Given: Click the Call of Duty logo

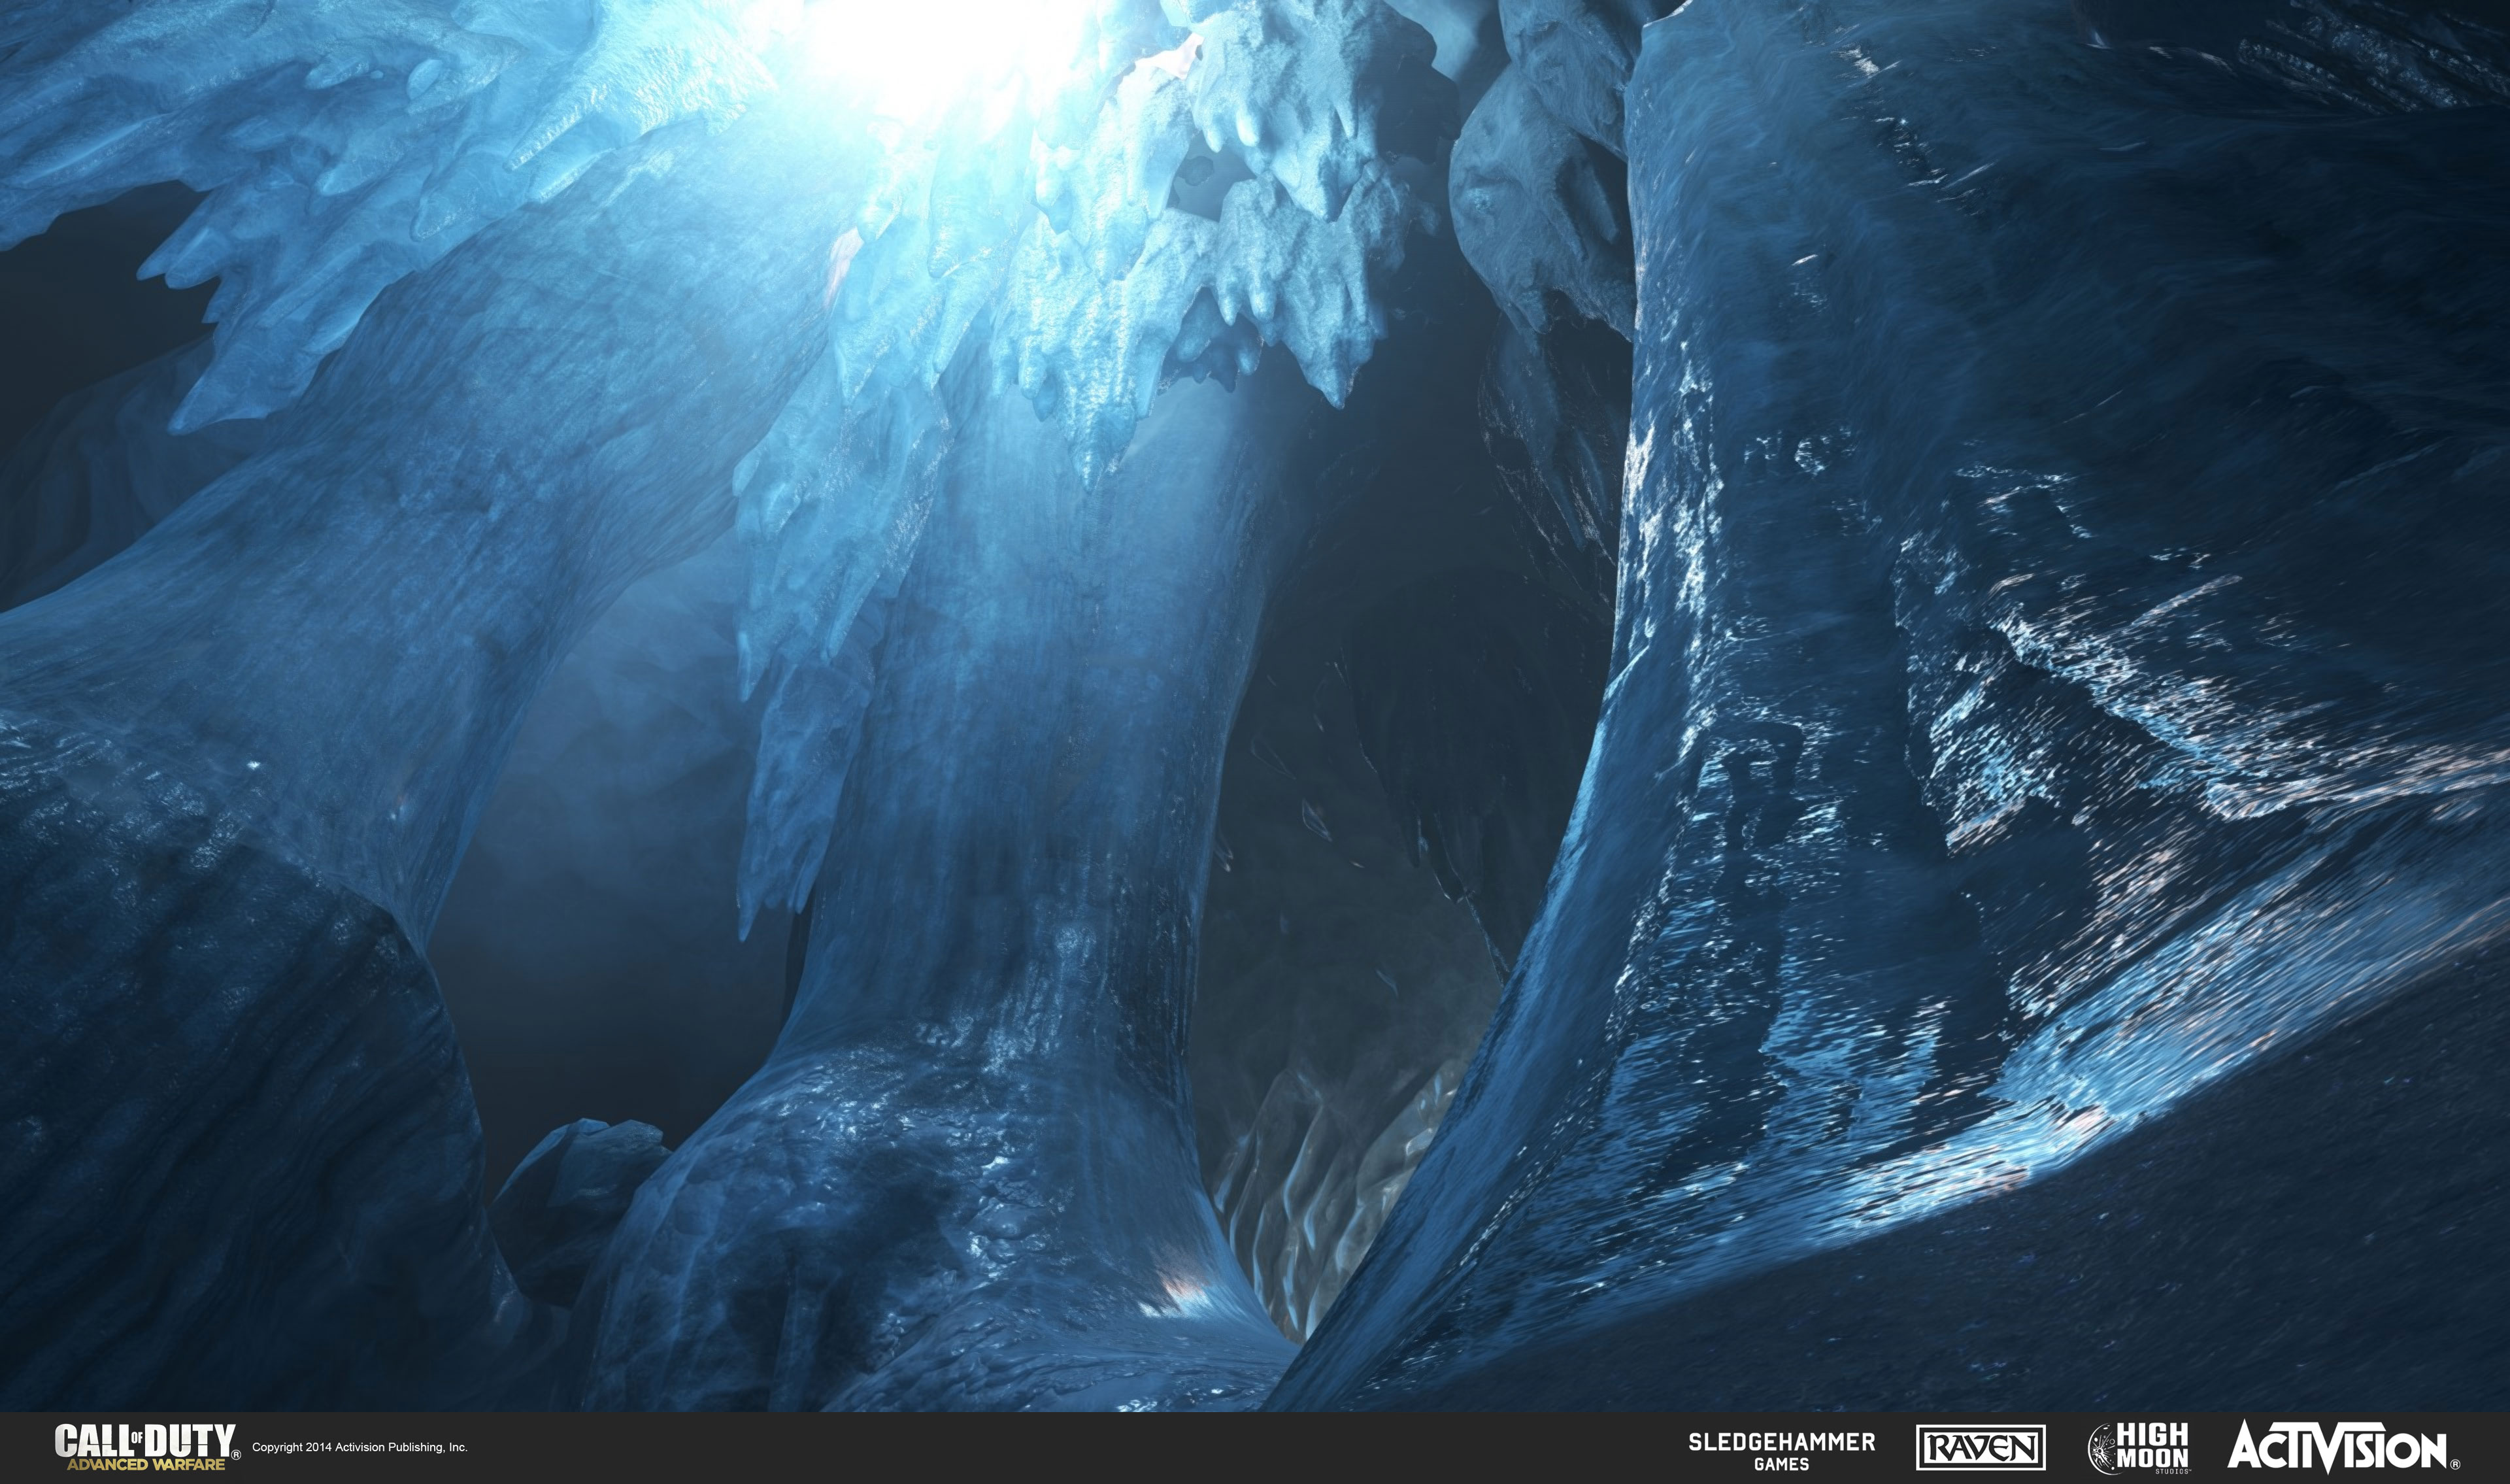Looking at the screenshot, I should tap(145, 1440).
